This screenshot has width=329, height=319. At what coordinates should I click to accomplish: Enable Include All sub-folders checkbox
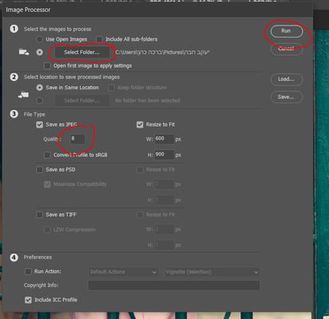pos(99,39)
